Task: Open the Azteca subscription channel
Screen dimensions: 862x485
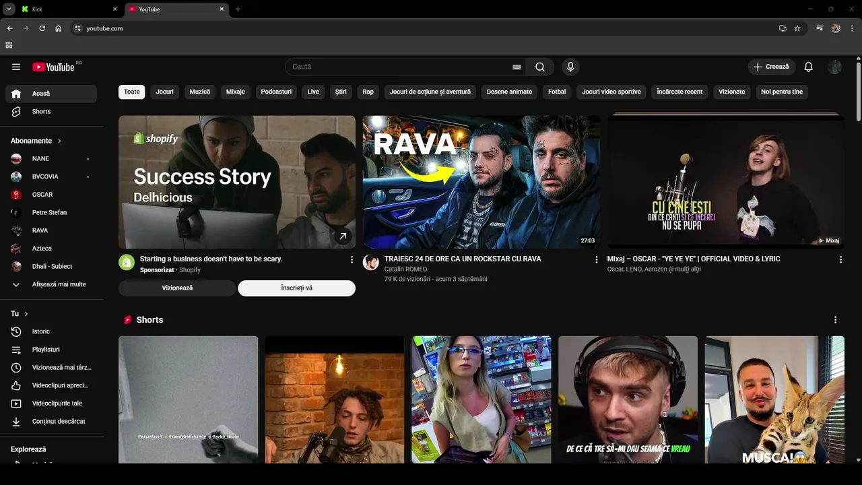Action: coord(51,249)
